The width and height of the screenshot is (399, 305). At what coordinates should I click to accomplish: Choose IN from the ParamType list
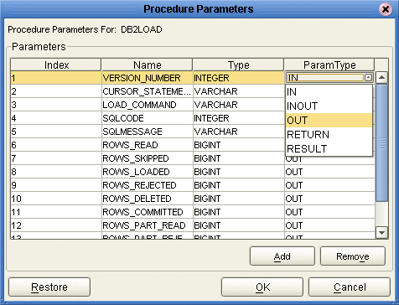pos(329,92)
